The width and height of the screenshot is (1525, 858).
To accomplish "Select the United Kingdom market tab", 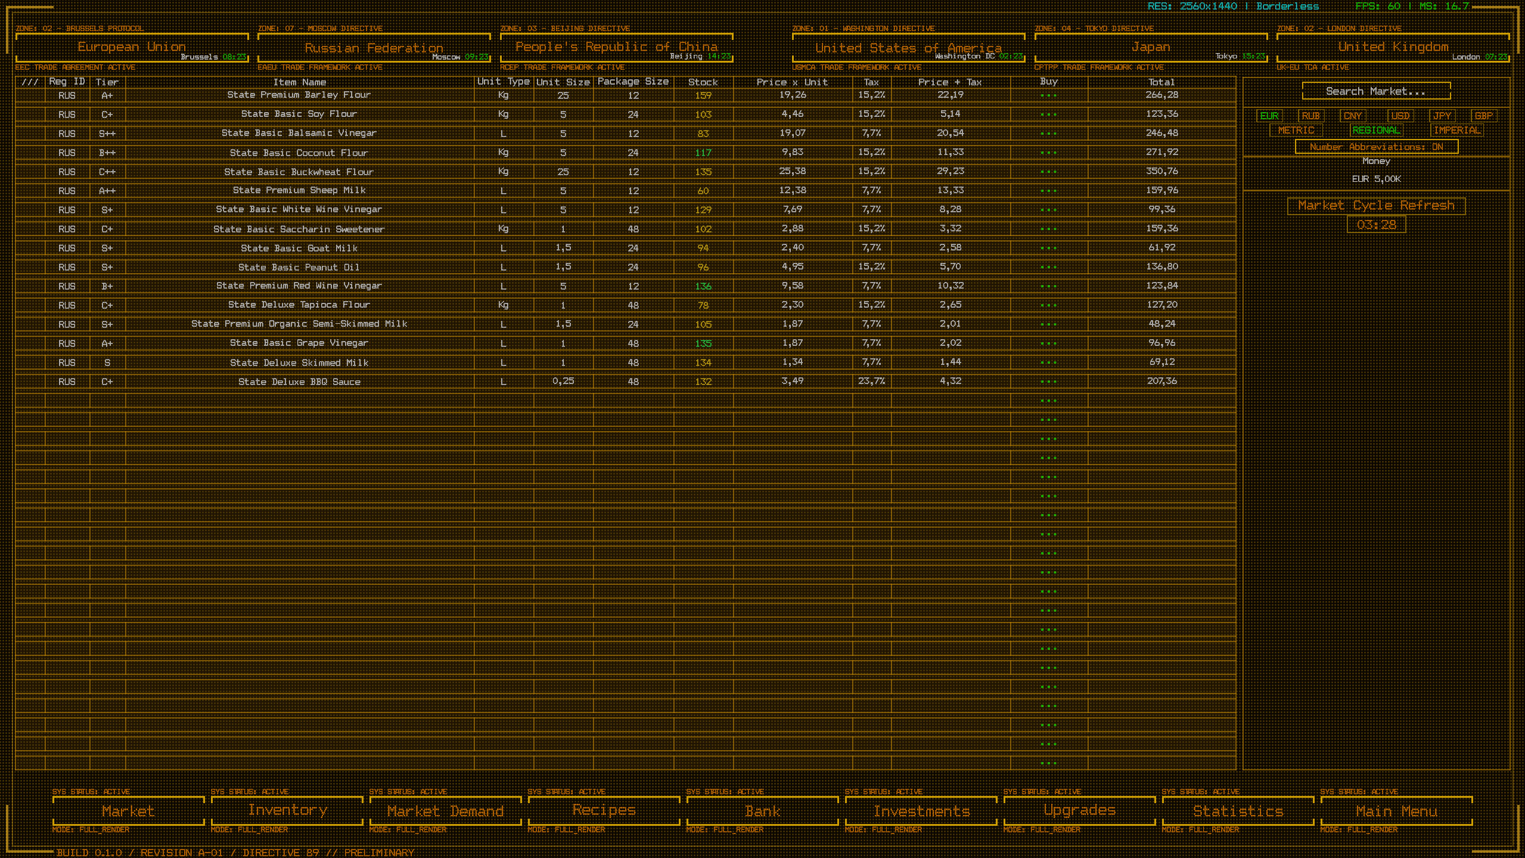I will (x=1393, y=47).
